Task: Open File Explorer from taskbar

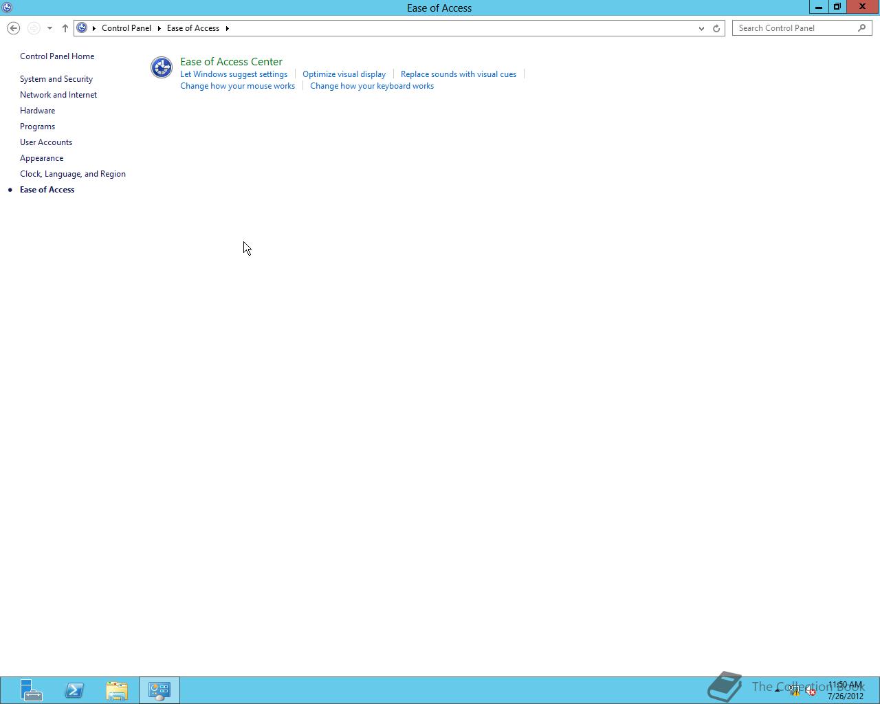Action: click(x=117, y=690)
